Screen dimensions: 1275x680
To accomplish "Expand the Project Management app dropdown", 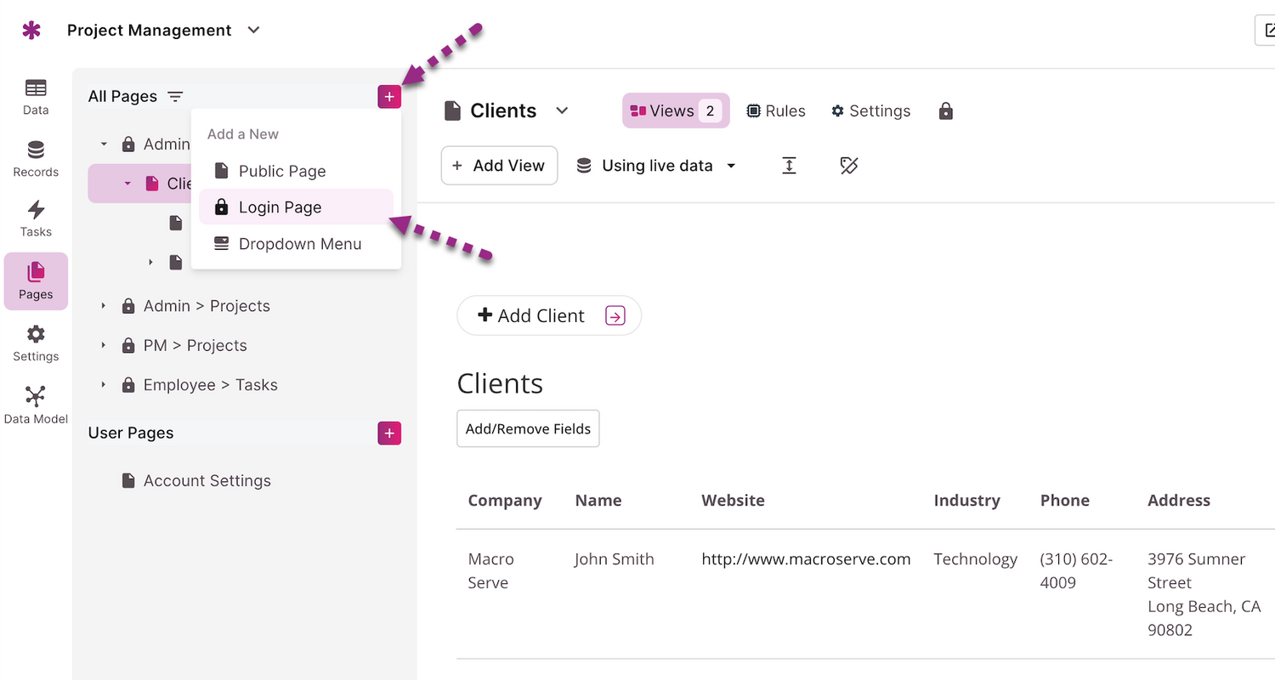I will pyautogui.click(x=252, y=31).
